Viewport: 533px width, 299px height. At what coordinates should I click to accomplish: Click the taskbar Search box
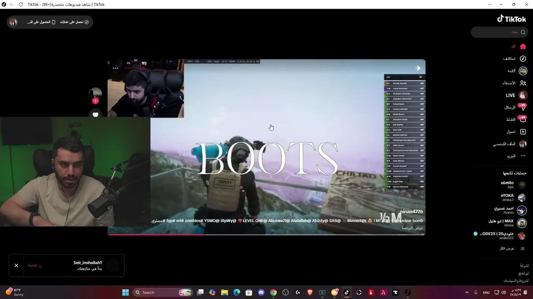click(x=163, y=292)
